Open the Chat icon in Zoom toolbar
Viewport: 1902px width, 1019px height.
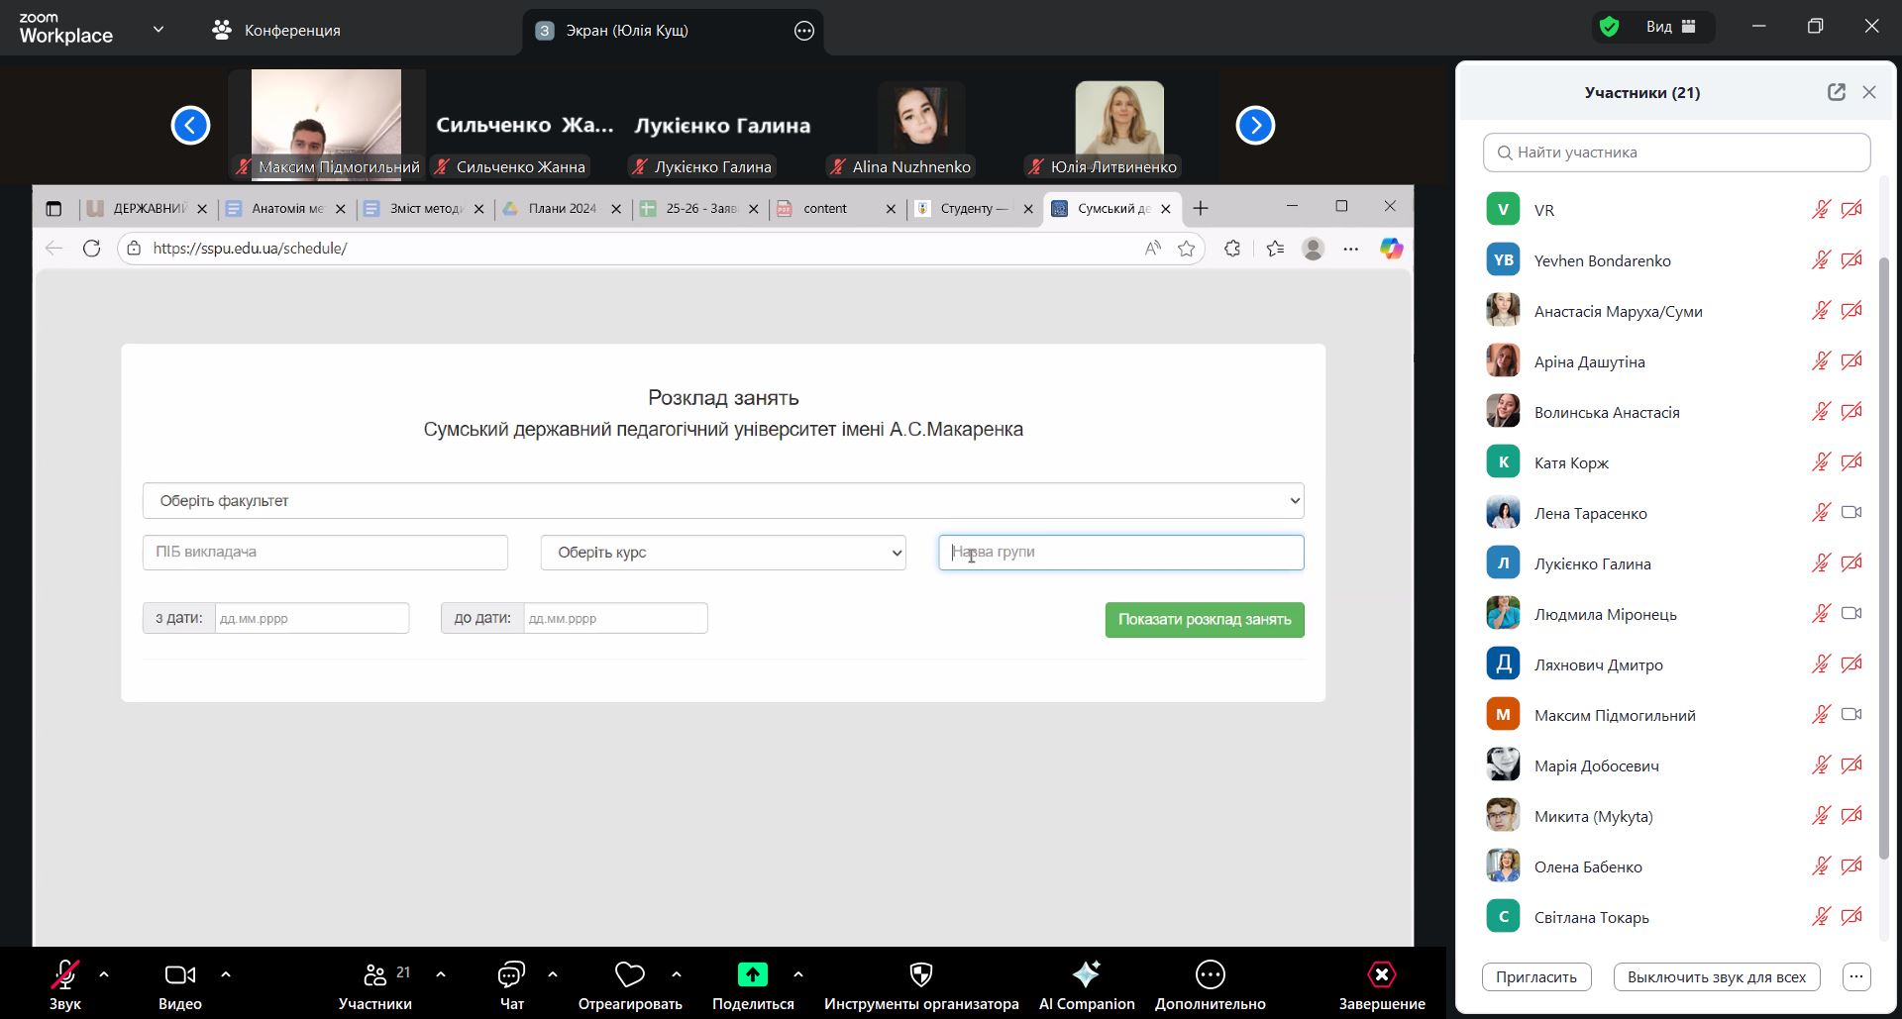click(511, 975)
